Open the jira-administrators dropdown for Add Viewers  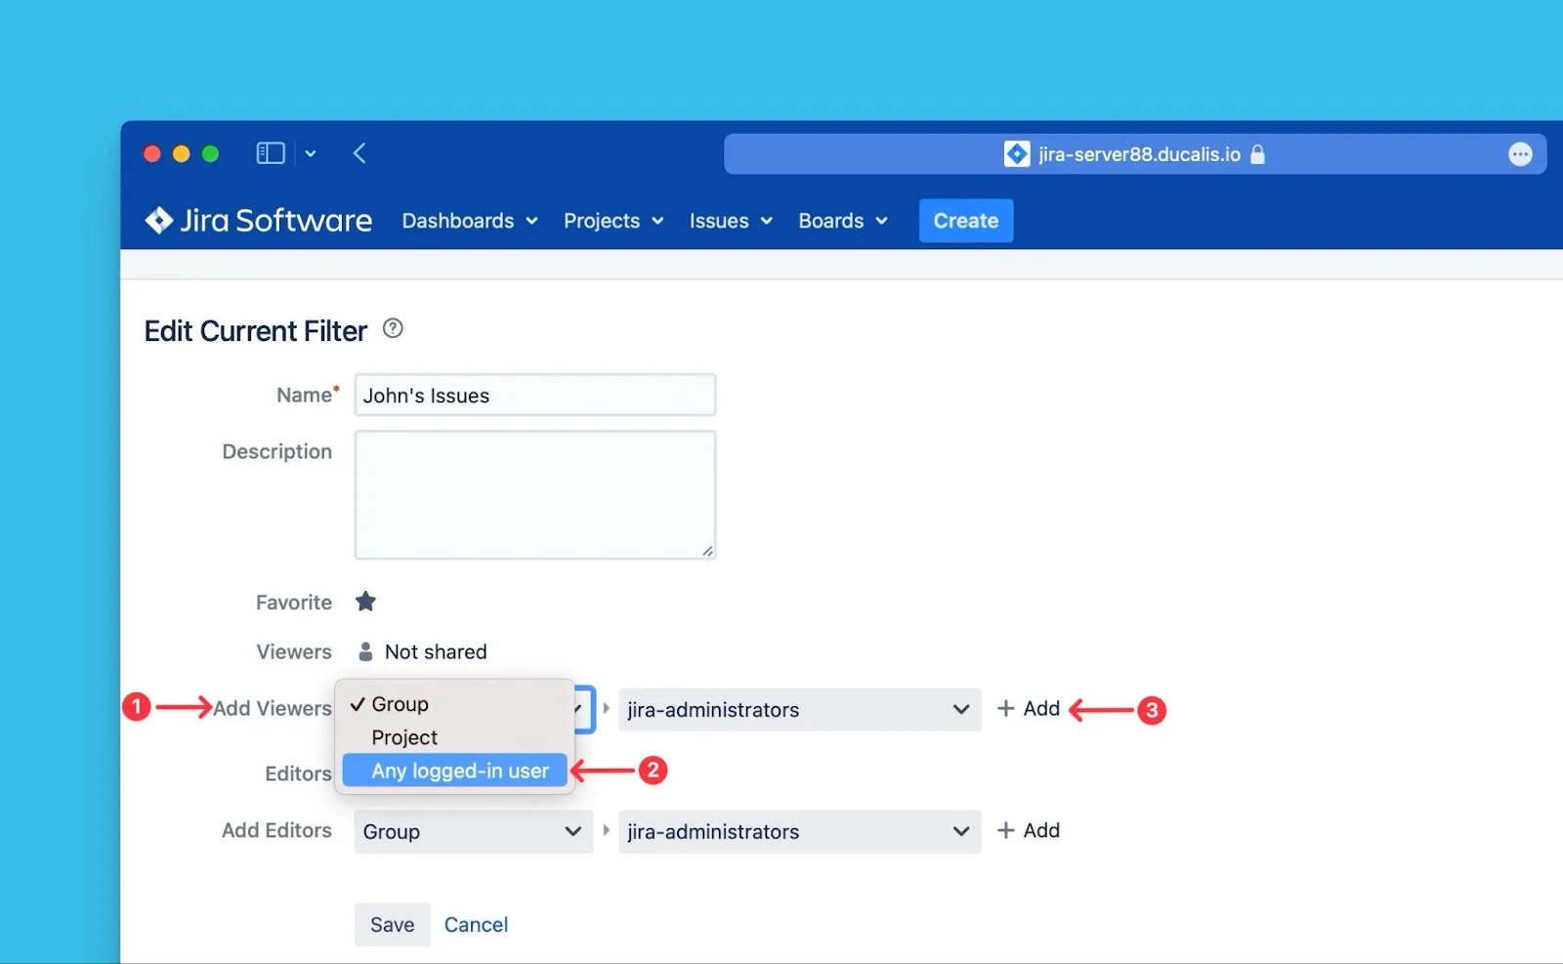tap(799, 710)
